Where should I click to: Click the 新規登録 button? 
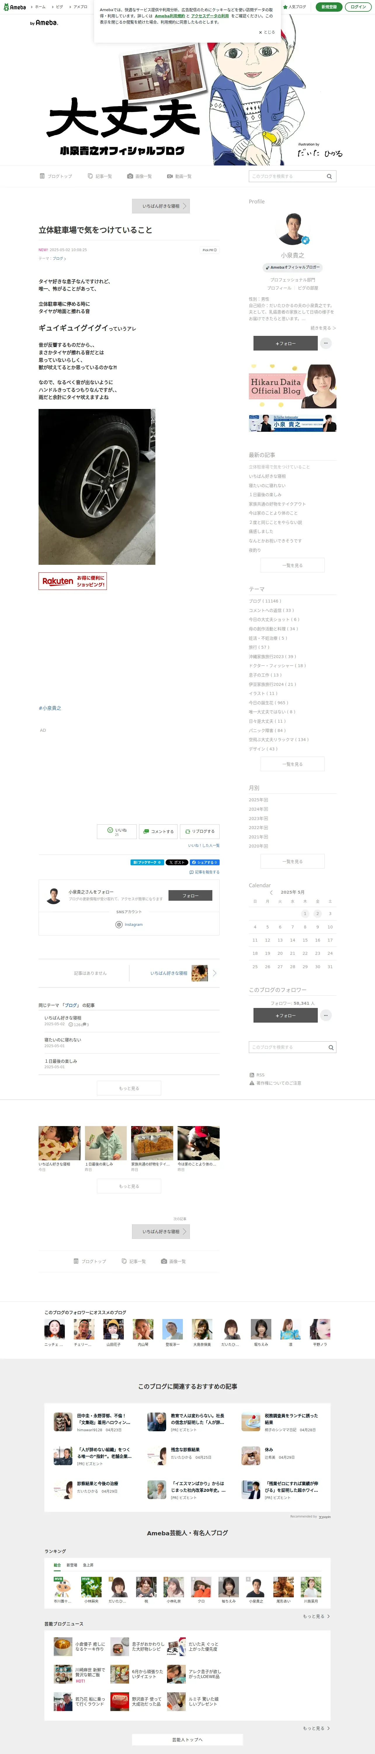coord(329,7)
